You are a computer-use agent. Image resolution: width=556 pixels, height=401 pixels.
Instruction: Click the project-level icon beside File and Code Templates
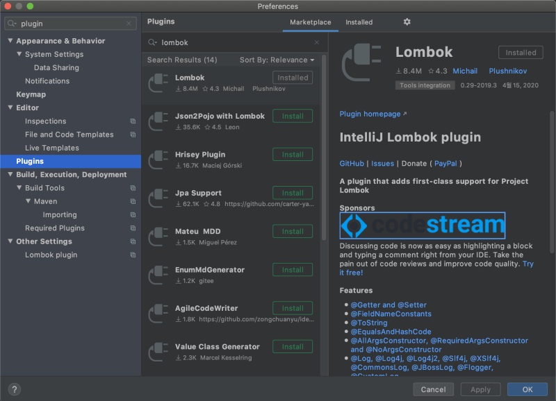point(133,135)
